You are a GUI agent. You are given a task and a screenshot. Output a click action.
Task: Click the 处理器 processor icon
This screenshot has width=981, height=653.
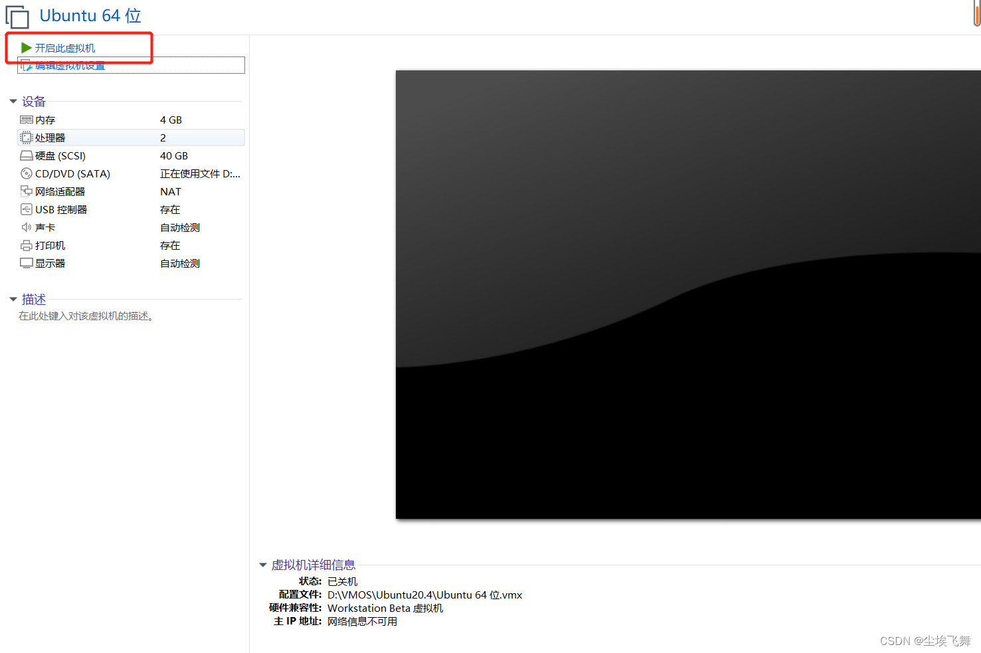[x=27, y=138]
